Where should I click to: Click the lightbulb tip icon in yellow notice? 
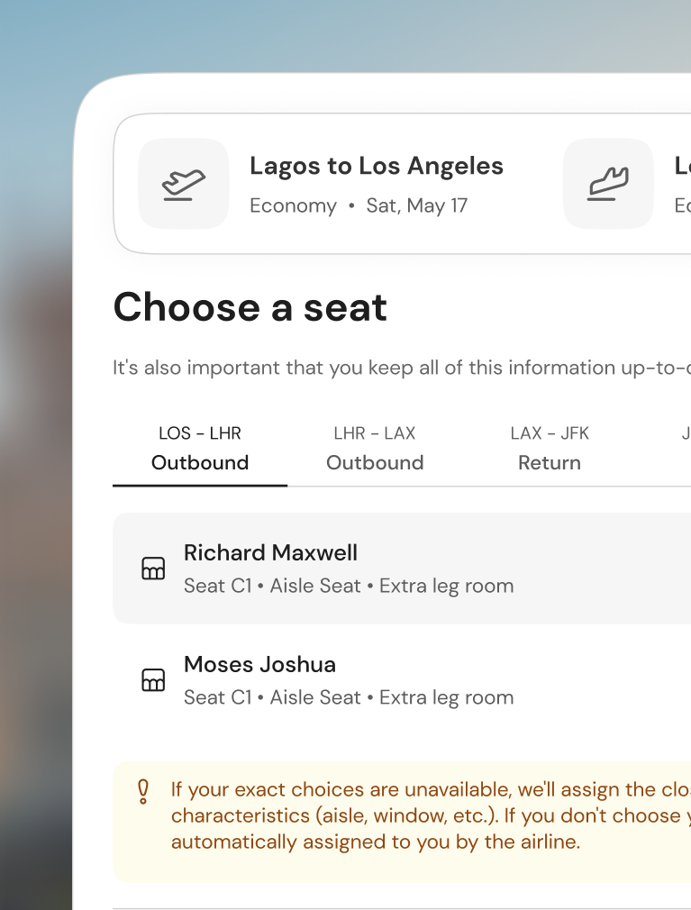(x=142, y=792)
